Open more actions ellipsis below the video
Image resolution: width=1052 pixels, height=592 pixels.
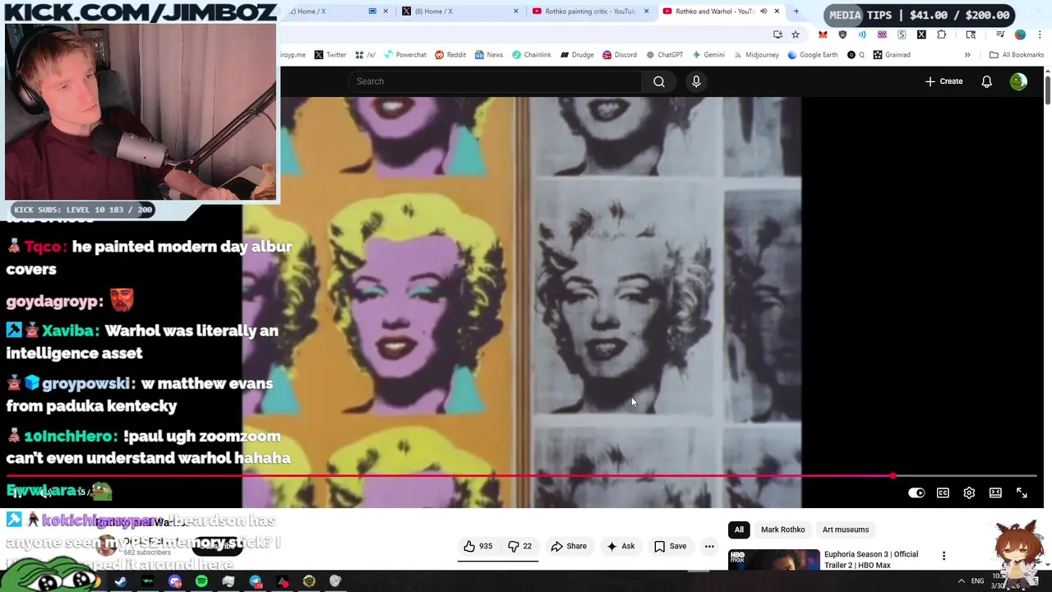pyautogui.click(x=709, y=546)
